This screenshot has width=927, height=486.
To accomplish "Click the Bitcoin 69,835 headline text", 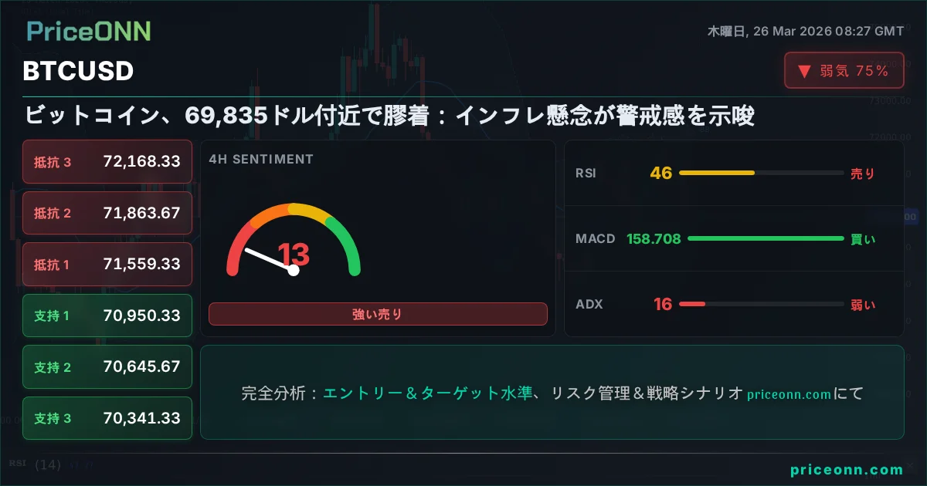I will (389, 116).
